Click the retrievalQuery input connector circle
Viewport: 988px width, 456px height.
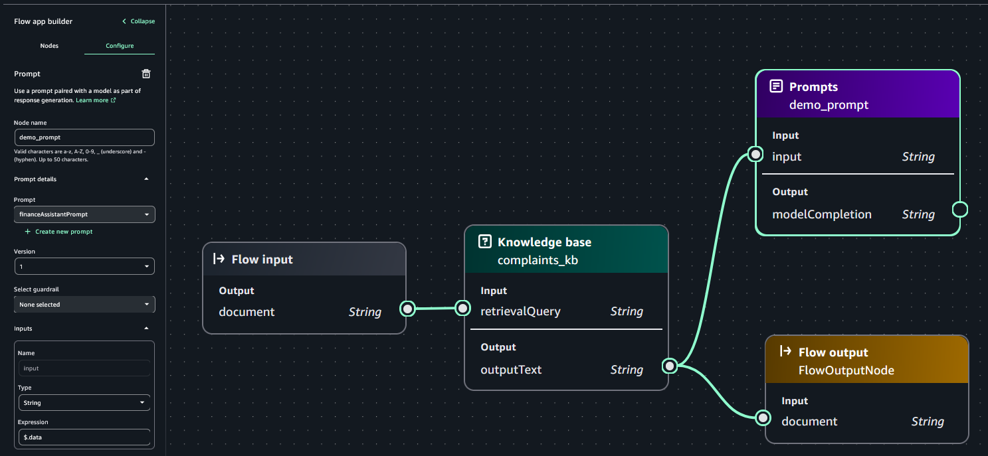pyautogui.click(x=462, y=308)
